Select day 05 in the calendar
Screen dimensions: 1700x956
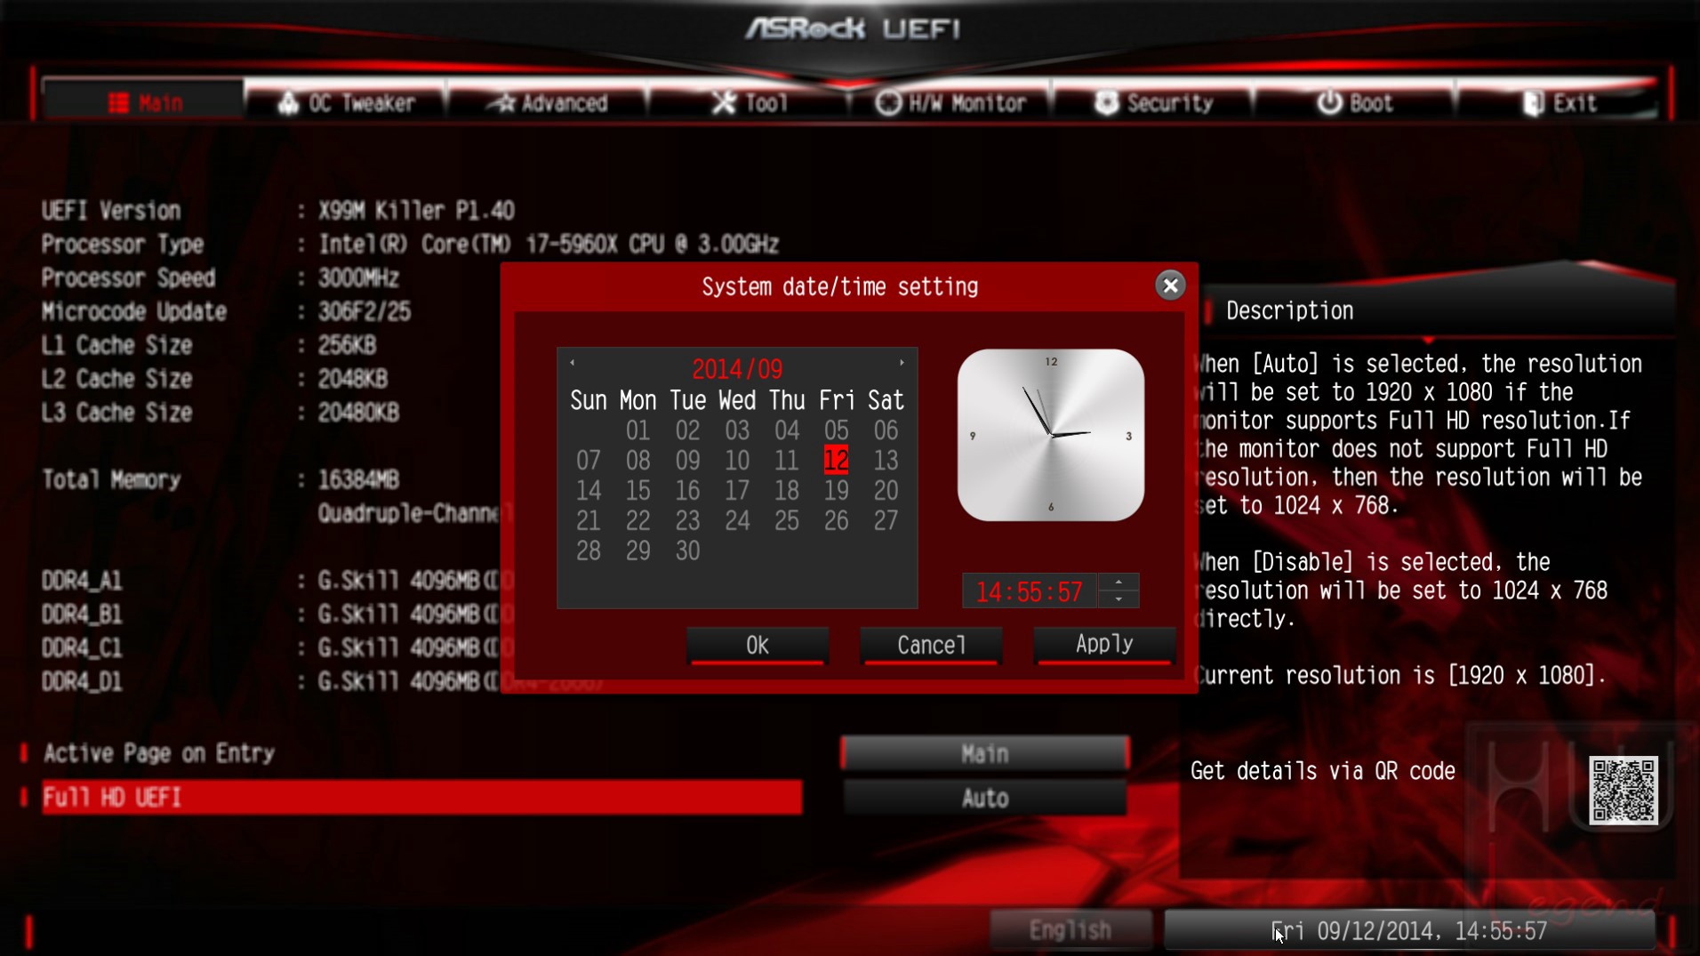[836, 430]
